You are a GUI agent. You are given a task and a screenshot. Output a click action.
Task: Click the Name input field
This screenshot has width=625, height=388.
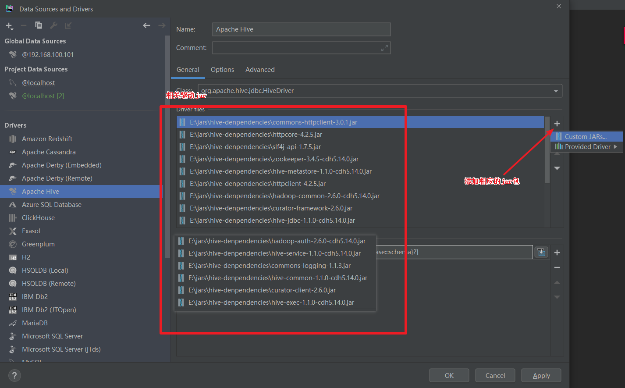(301, 29)
